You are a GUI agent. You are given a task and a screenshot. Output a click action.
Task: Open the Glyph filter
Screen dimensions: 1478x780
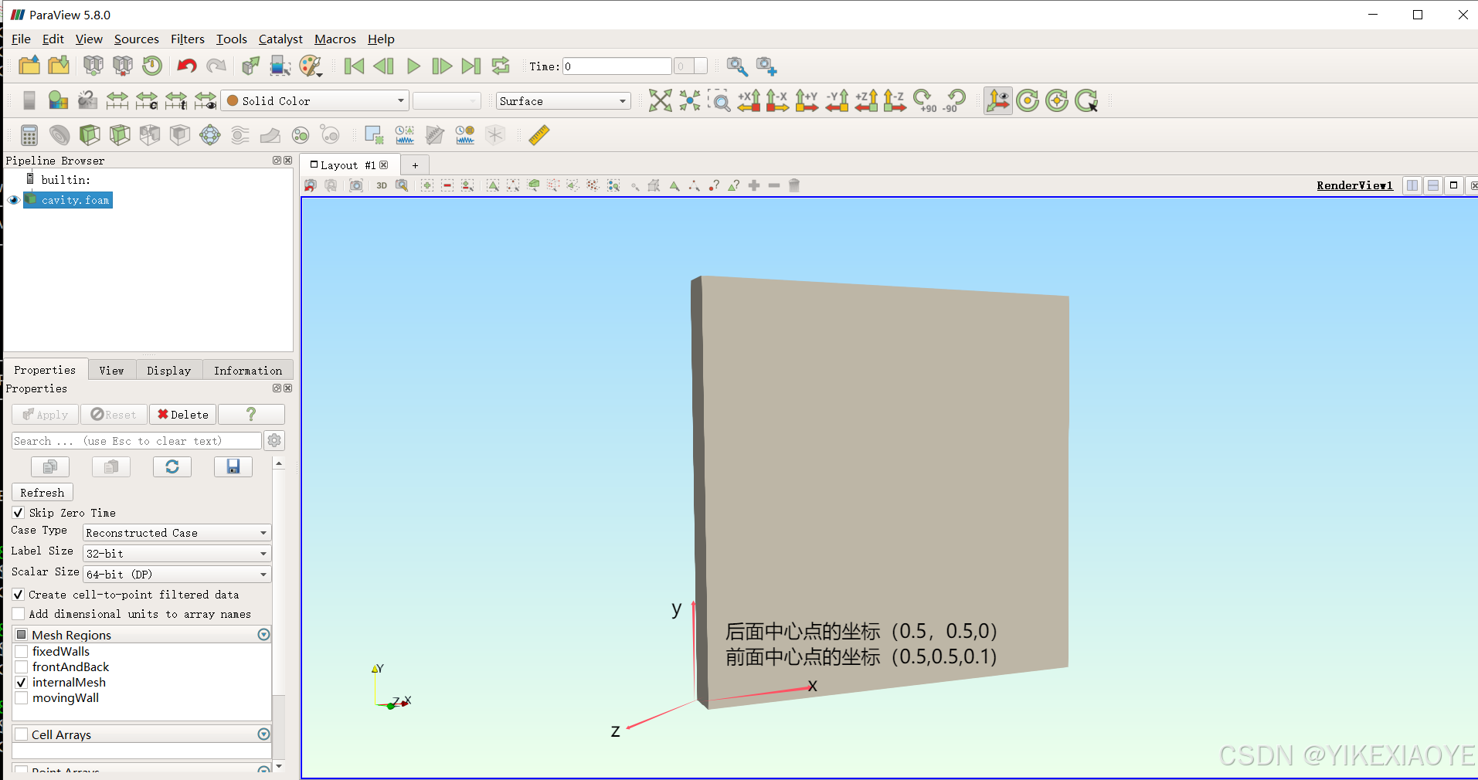(209, 134)
